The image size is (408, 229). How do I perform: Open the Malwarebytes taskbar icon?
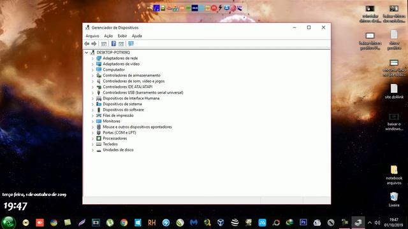[194, 223]
